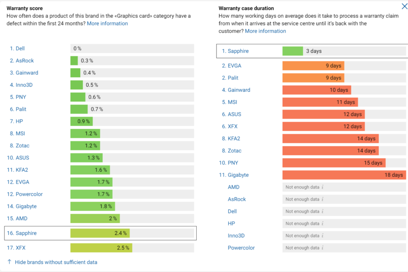Collapse list via Hide brands without sufficient data
Image resolution: width=408 pixels, height=272 pixels.
click(x=56, y=262)
